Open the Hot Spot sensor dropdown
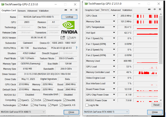This screenshot has height=117, width=166. tap(114, 33)
